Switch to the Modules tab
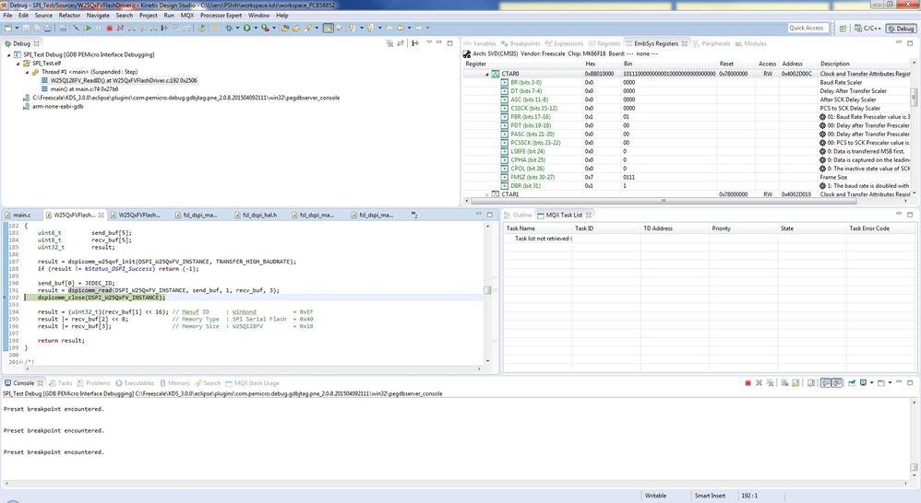921x503 pixels. (750, 43)
